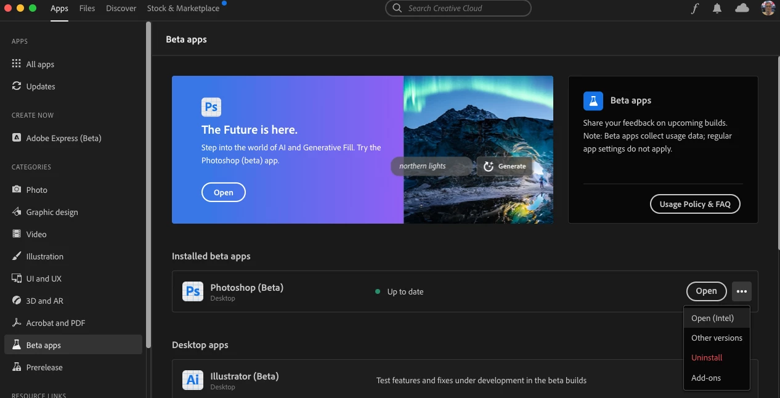Click the Illustration brush icon

pos(17,256)
